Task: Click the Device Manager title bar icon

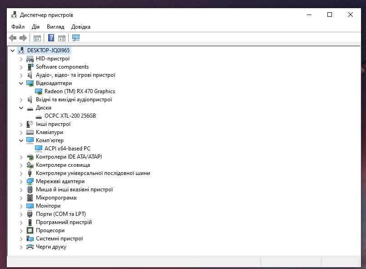Action: click(x=14, y=15)
